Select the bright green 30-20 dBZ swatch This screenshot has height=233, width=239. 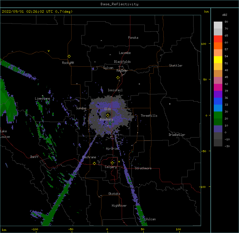(x=218, y=115)
